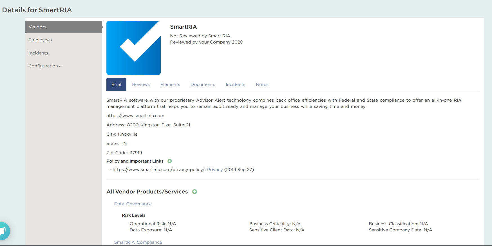Click the Data Exposure: N/A value
Viewport: 492px width, 246px height.
pos(151,230)
